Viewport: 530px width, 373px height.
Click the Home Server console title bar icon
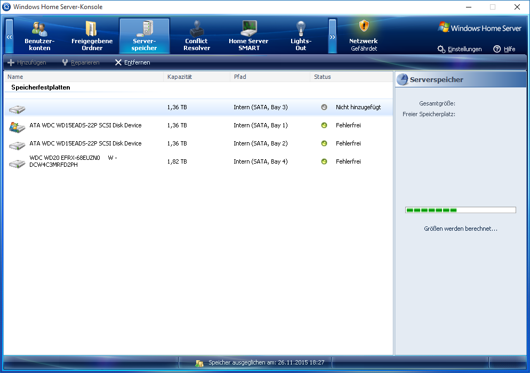coord(6,7)
